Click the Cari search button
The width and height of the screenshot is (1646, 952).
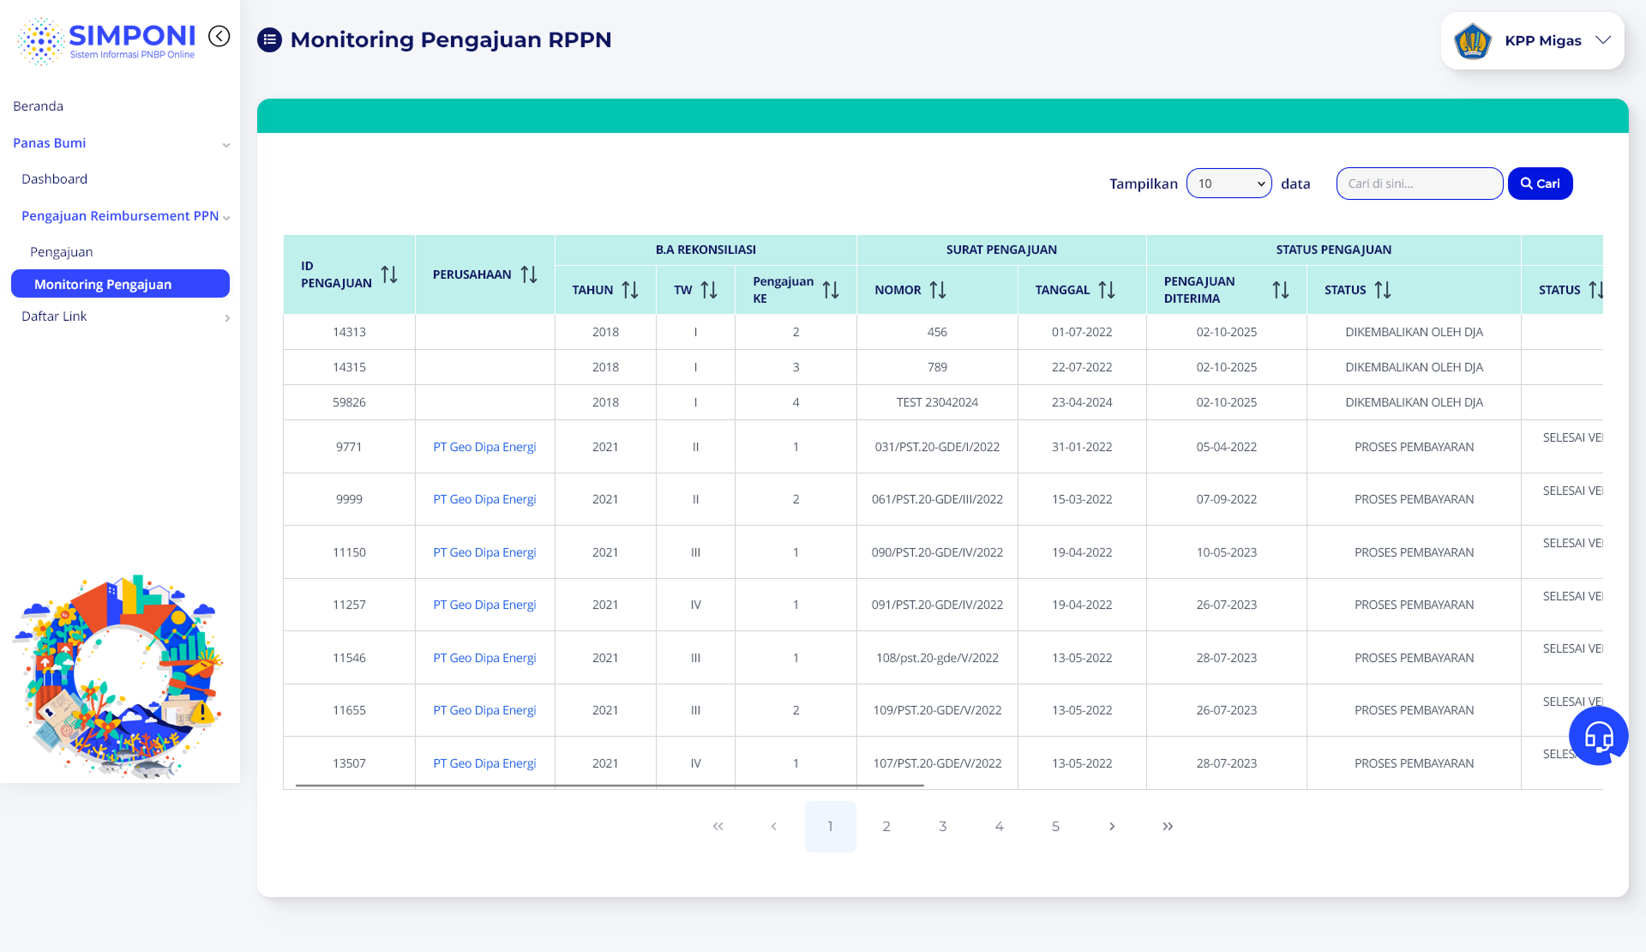point(1540,184)
